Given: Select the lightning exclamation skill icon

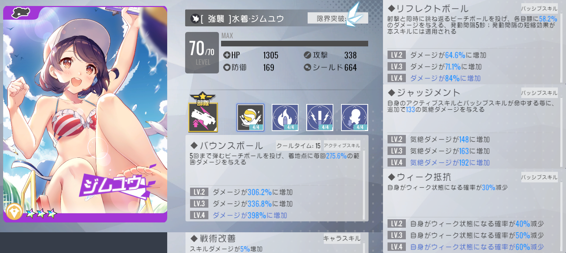Looking at the screenshot, I should 320,117.
